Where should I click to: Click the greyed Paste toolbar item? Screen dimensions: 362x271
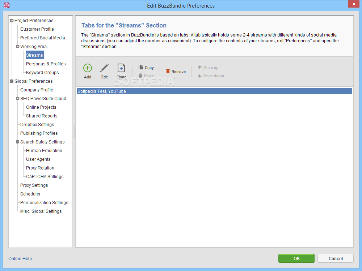(146, 76)
